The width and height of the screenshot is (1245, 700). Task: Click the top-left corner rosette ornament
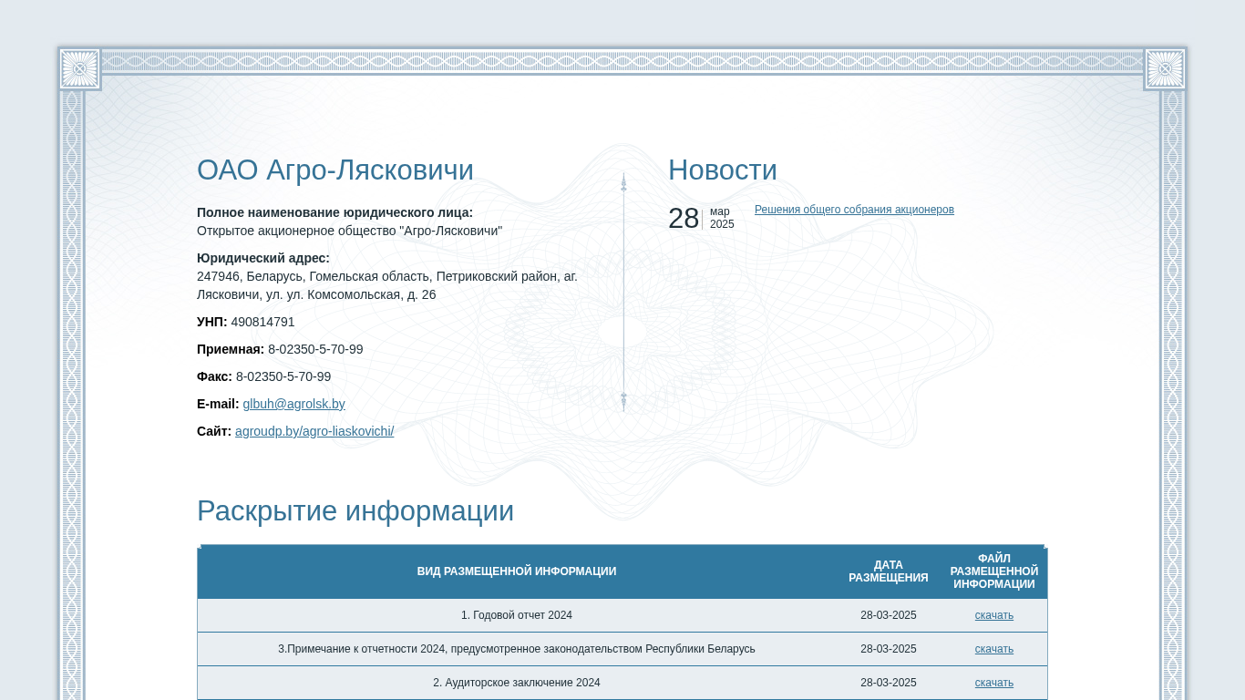coord(79,68)
